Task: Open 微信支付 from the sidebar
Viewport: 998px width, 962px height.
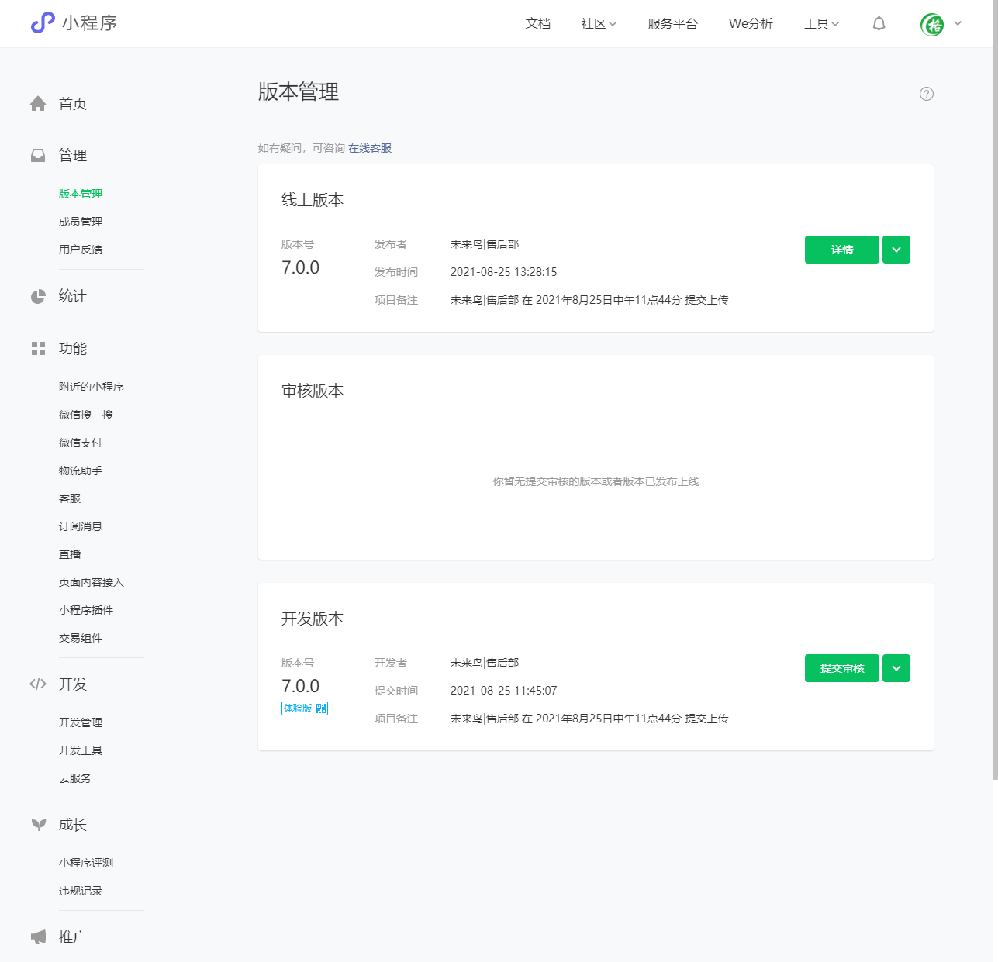Action: [81, 443]
